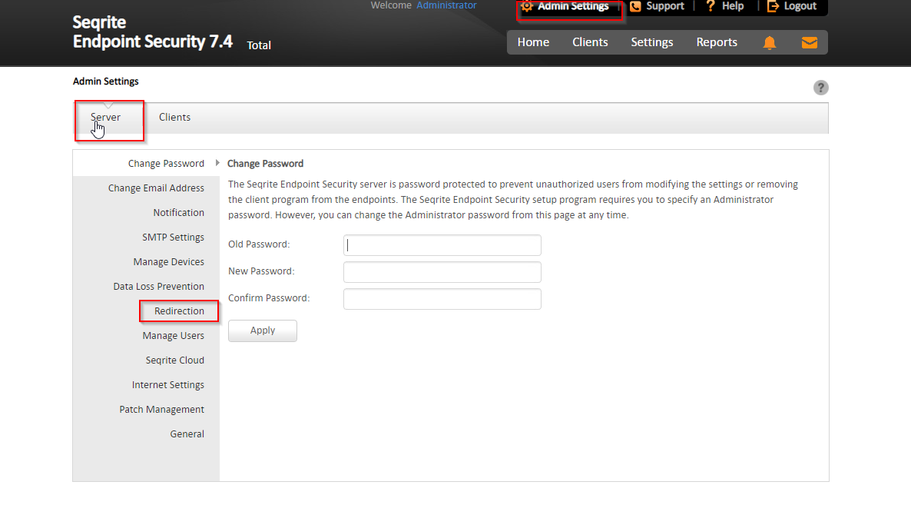
Task: Select Change Password in the sidebar
Action: pos(166,163)
